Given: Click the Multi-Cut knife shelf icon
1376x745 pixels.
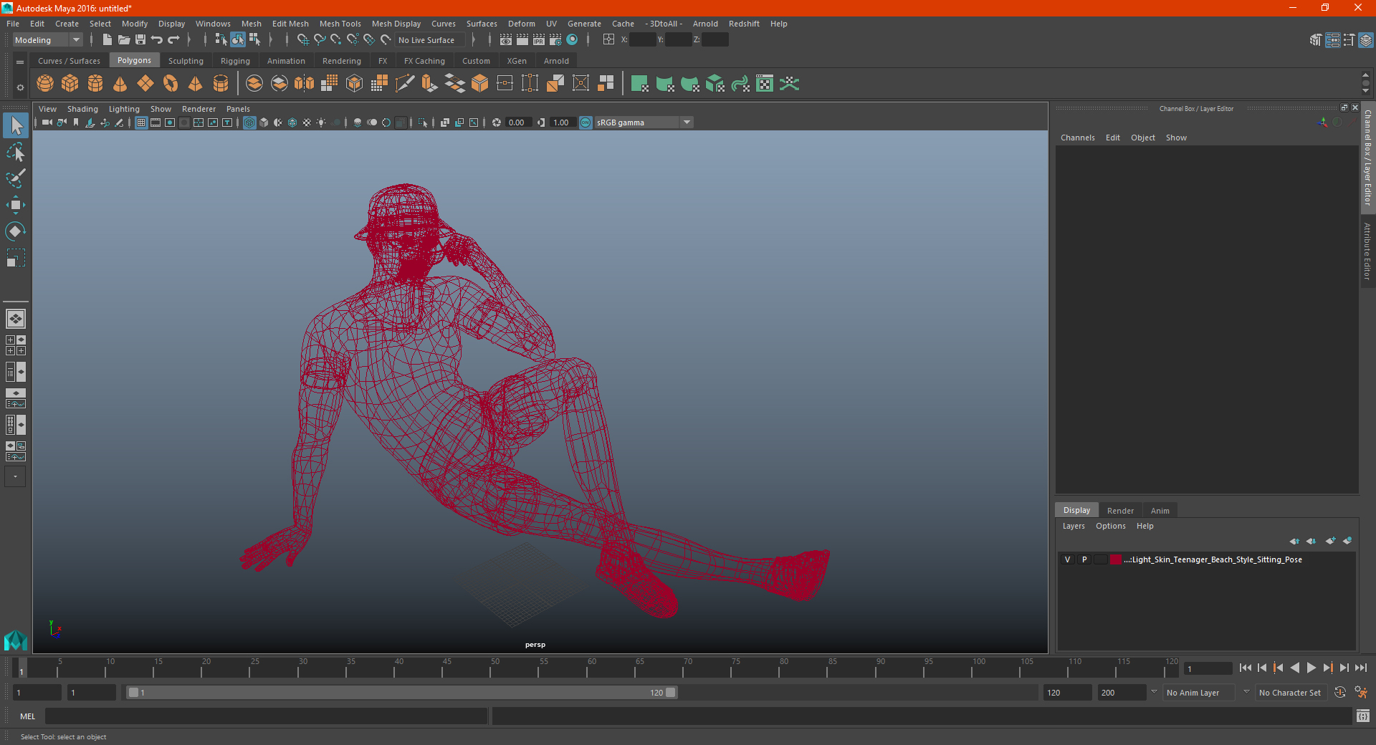Looking at the screenshot, I should [405, 84].
